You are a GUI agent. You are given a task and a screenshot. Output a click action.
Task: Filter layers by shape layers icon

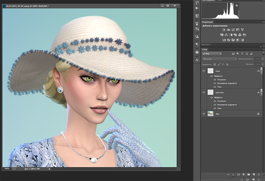coord(247,54)
